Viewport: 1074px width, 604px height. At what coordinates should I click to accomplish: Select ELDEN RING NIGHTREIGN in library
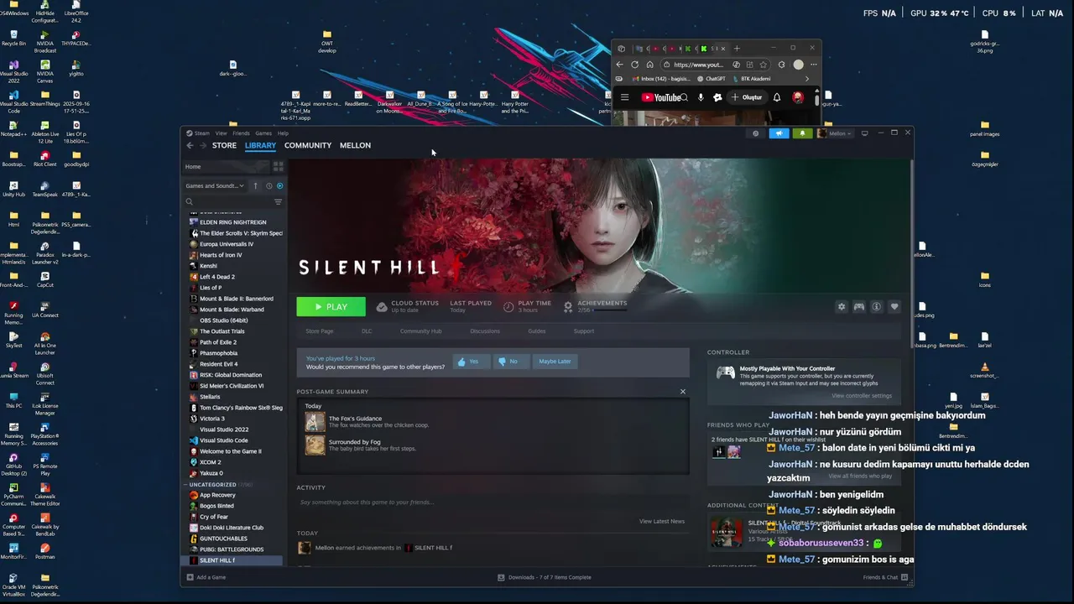click(x=232, y=222)
